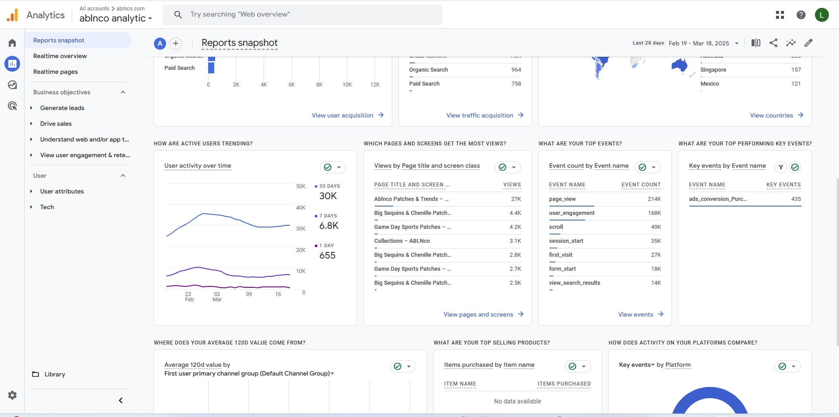Viewport: 839px width, 417px height.
Task: Open View user engagement & retention item
Action: pyautogui.click(x=85, y=155)
